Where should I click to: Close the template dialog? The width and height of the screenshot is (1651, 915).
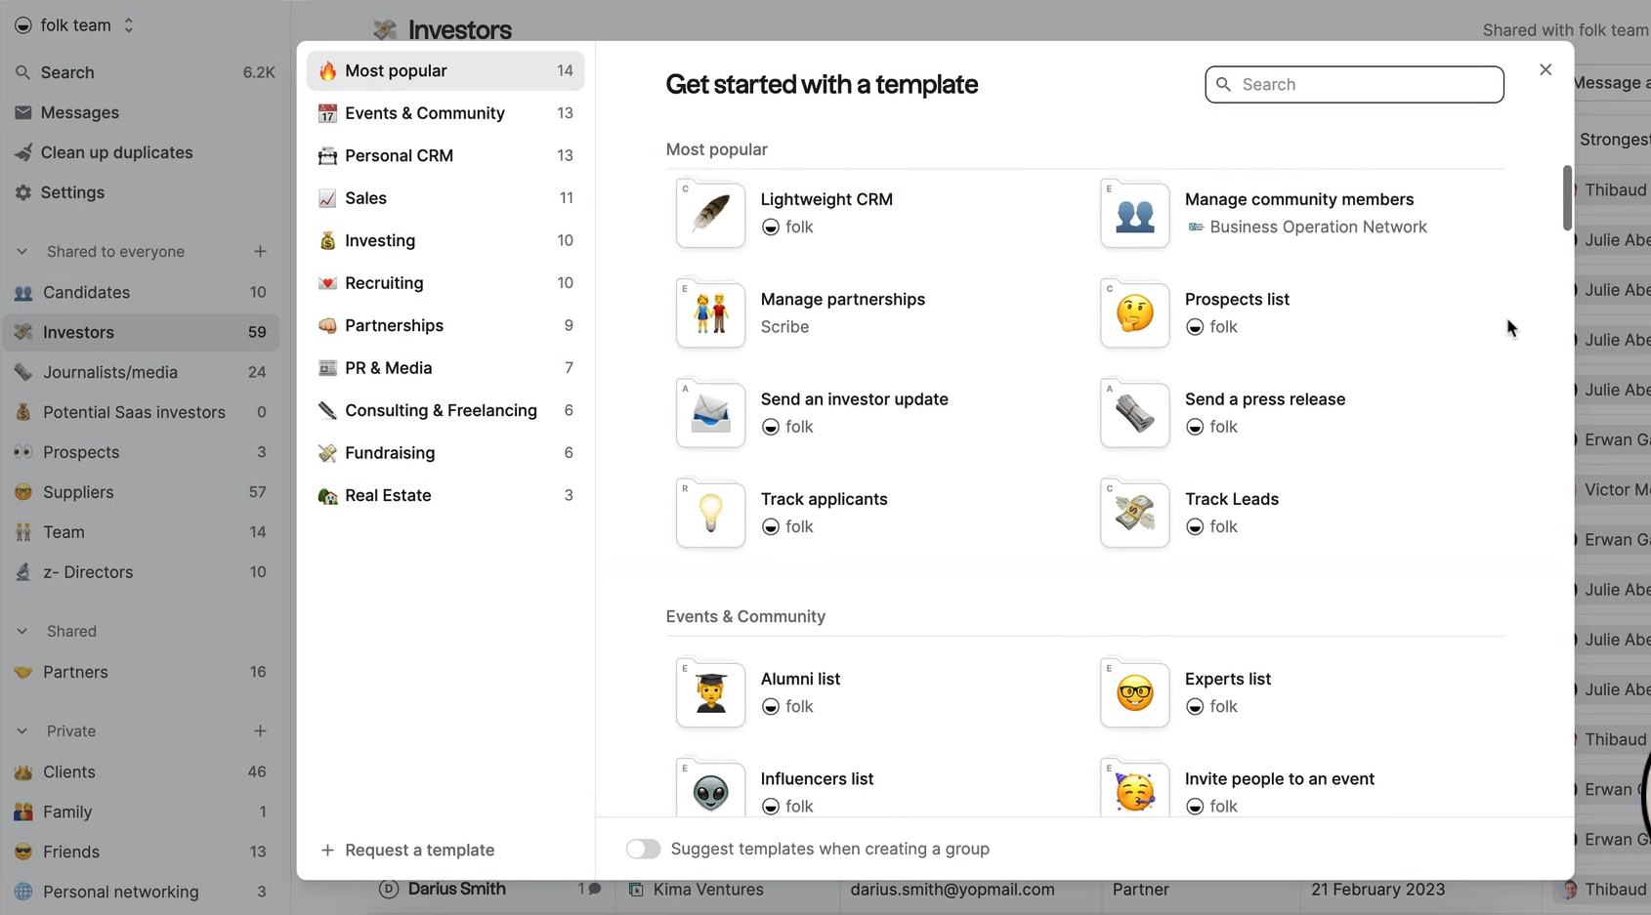click(1545, 70)
